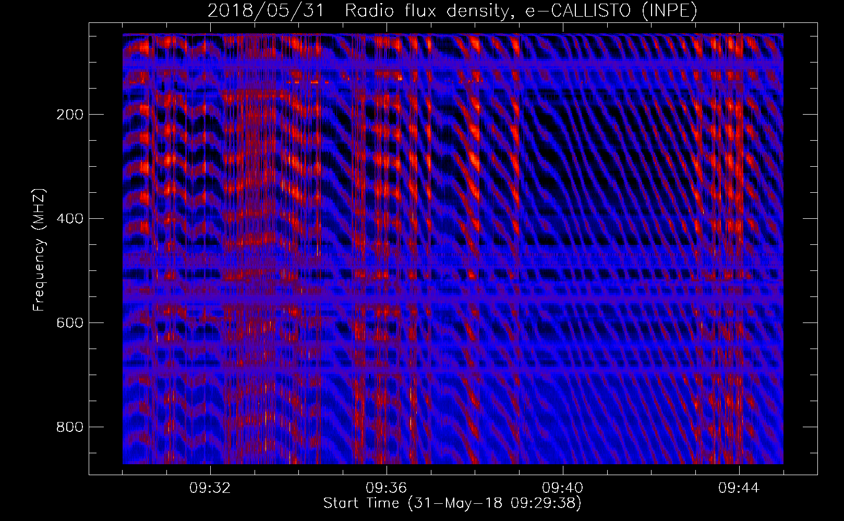Click the 600 frequency tick label
Screen dimensions: 844x521
(x=70, y=323)
